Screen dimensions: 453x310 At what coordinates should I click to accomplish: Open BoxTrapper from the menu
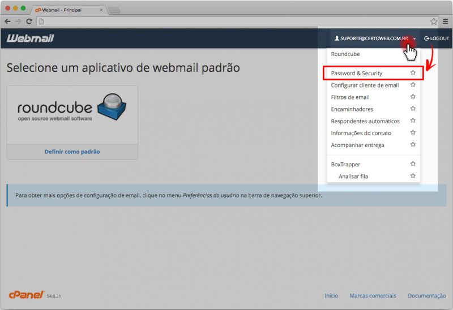pyautogui.click(x=345, y=164)
